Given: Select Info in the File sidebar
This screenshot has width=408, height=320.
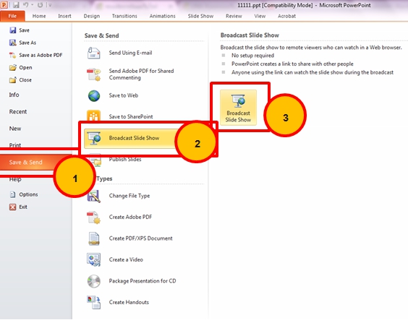Looking at the screenshot, I should (14, 95).
